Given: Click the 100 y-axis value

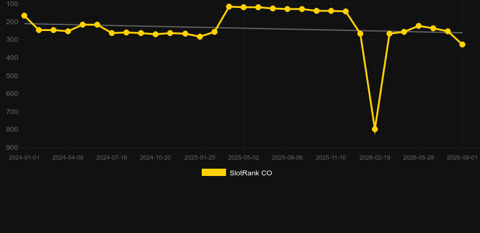Looking at the screenshot, I should tap(12, 4).
